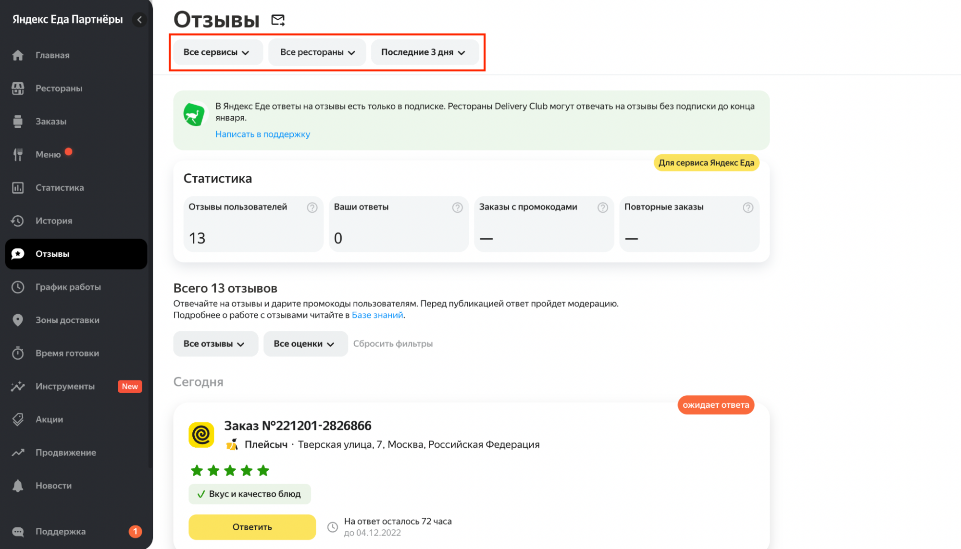Click the chat bubble icon for Поддержка
This screenshot has width=961, height=549.
[18, 532]
